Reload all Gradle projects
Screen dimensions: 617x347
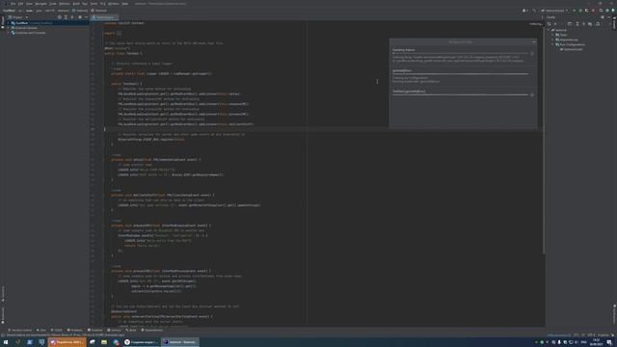(x=549, y=24)
